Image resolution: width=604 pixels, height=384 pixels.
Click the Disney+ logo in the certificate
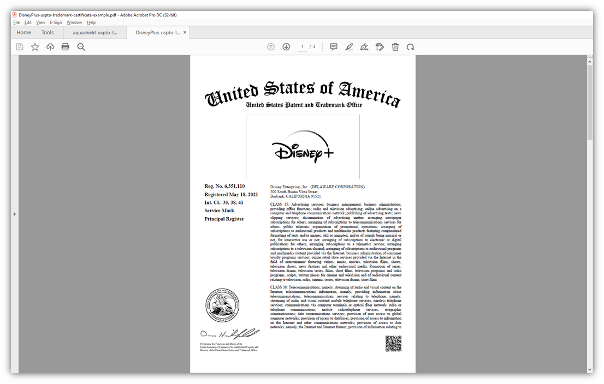[303, 147]
